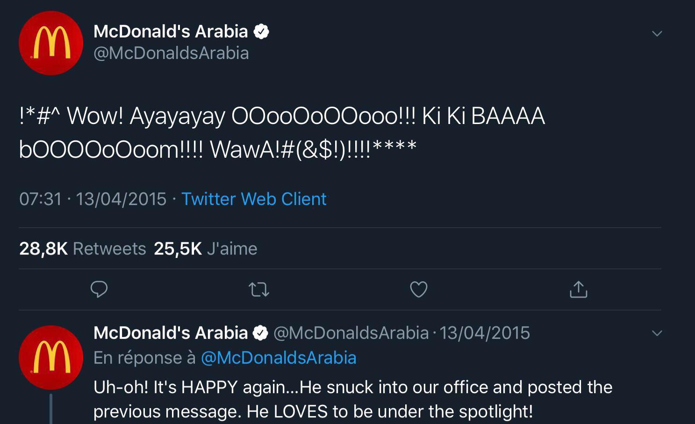Click the verified checkmark on the reply tweet
Viewport: 695px width, 424px height.
[260, 333]
